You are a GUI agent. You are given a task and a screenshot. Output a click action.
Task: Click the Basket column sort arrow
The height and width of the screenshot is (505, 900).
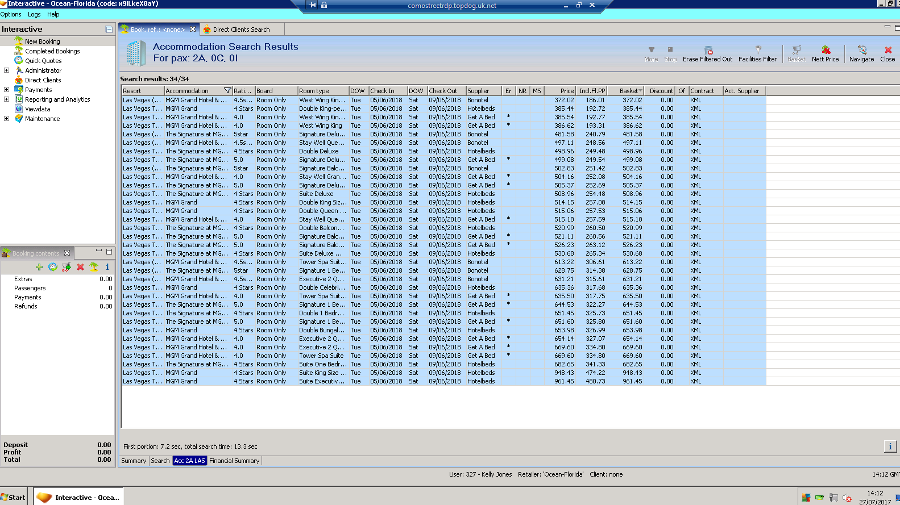coord(641,91)
